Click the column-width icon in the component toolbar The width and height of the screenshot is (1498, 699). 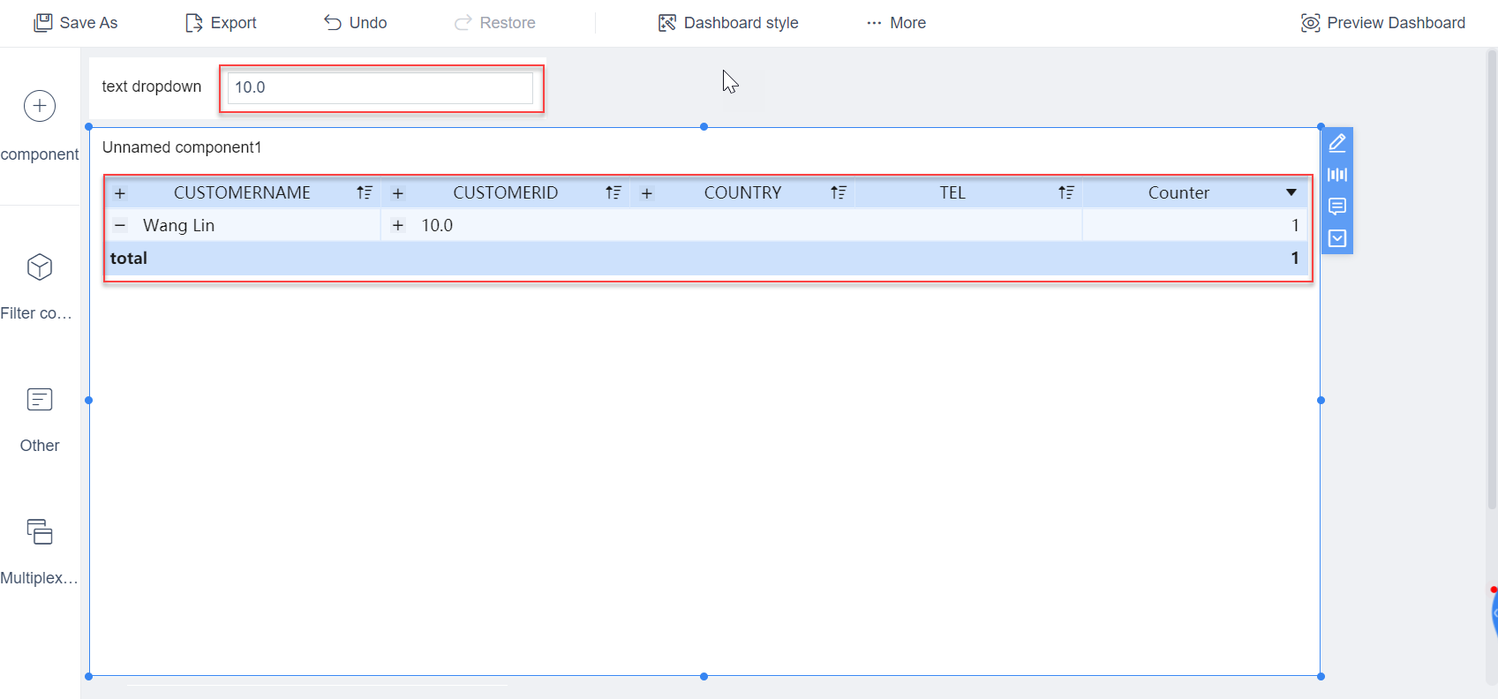tap(1337, 175)
